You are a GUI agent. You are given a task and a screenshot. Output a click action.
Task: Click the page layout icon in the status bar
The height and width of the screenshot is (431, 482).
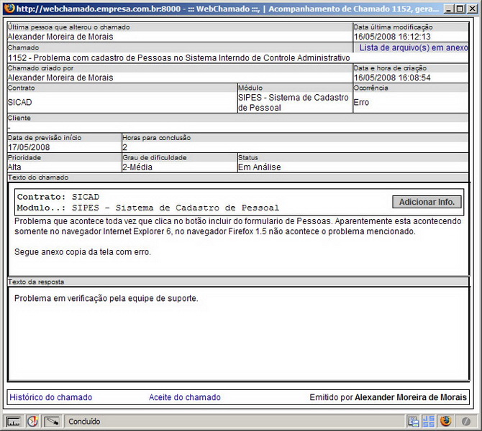(x=413, y=422)
